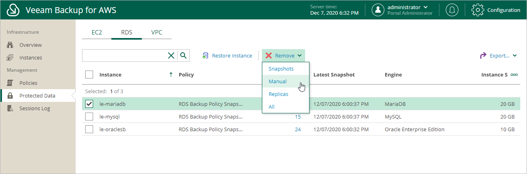
Task: Choose Manual from Remove menu
Action: pos(285,81)
